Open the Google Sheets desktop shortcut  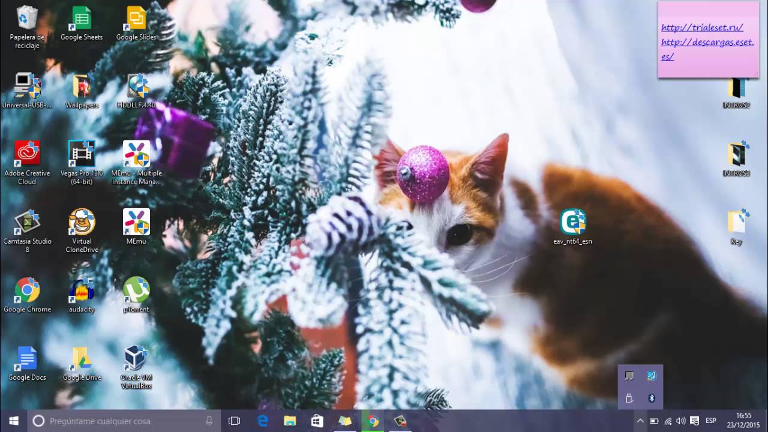coord(82,24)
